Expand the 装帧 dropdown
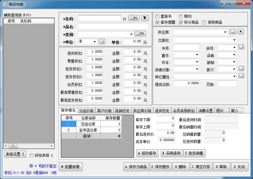 click(234, 62)
